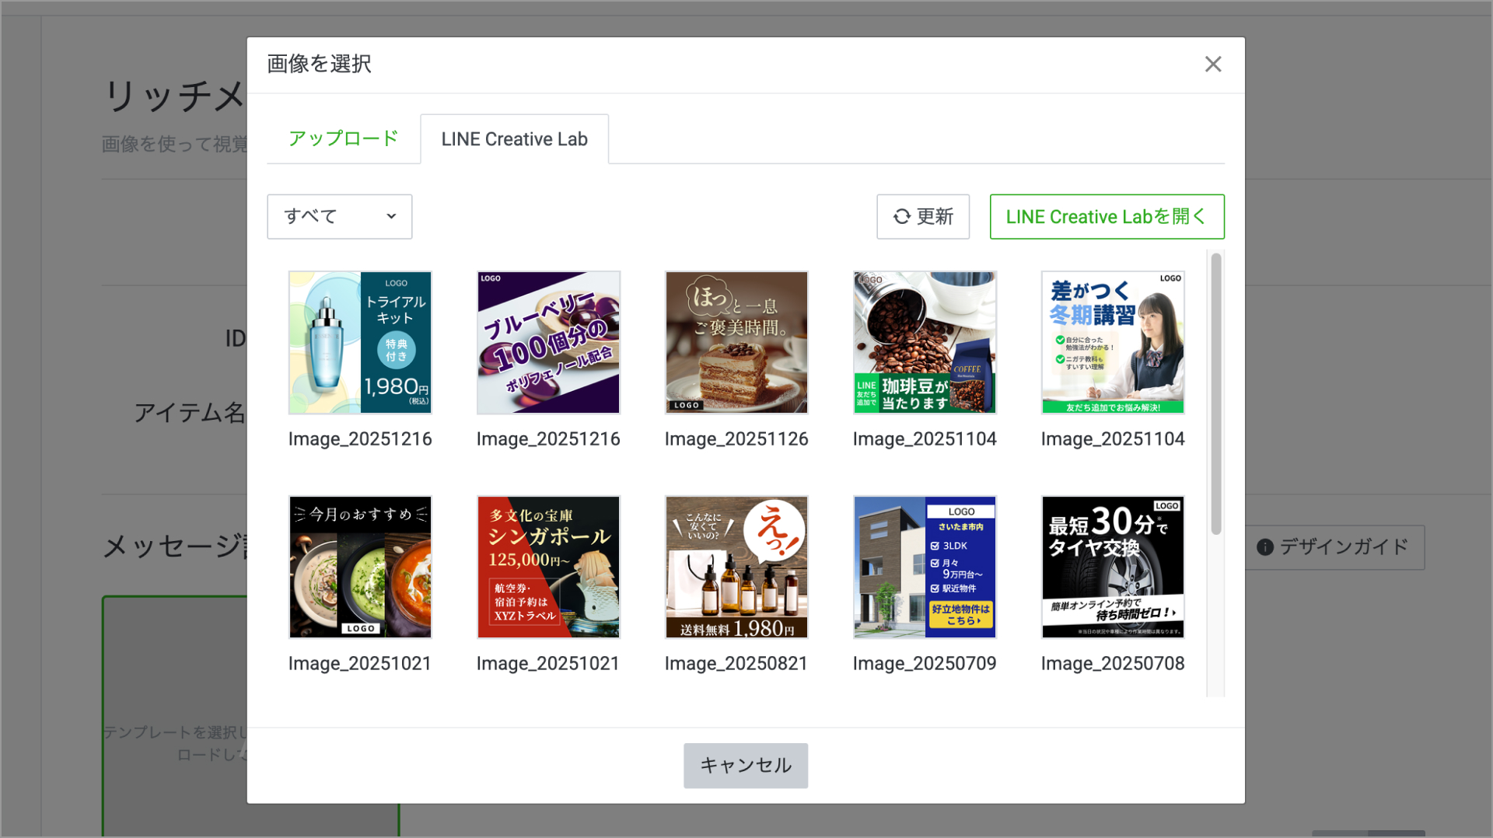Select the monthly recommended soups image
The image size is (1493, 838).
[x=360, y=567]
